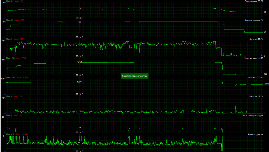This screenshot has width=269, height=152.
Task: Select 'Время кадра, мс' graph title
Action: click(256, 134)
